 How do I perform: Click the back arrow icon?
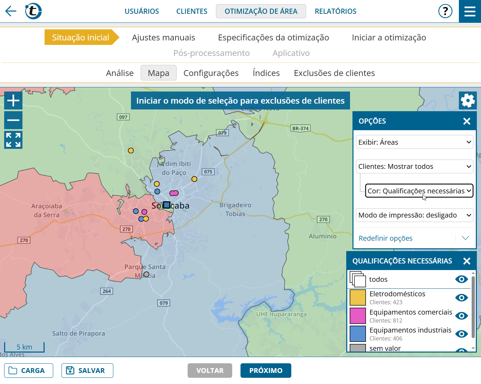click(x=11, y=11)
